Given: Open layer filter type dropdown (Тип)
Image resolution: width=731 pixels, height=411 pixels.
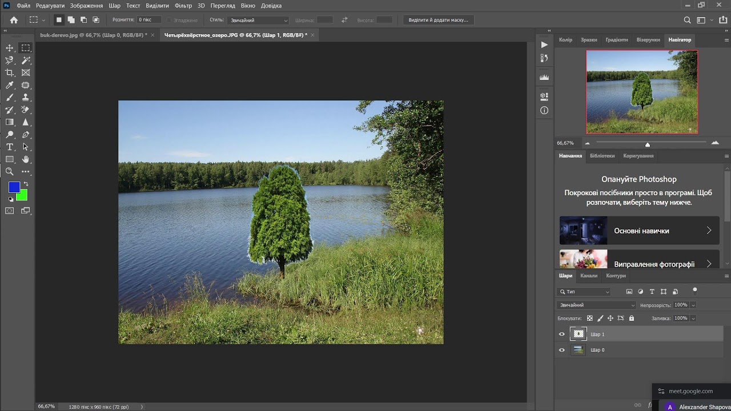Looking at the screenshot, I should click(x=584, y=292).
